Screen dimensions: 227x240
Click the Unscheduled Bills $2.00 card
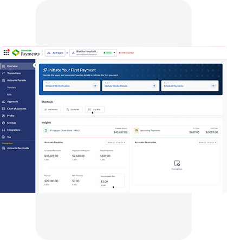click(112, 181)
